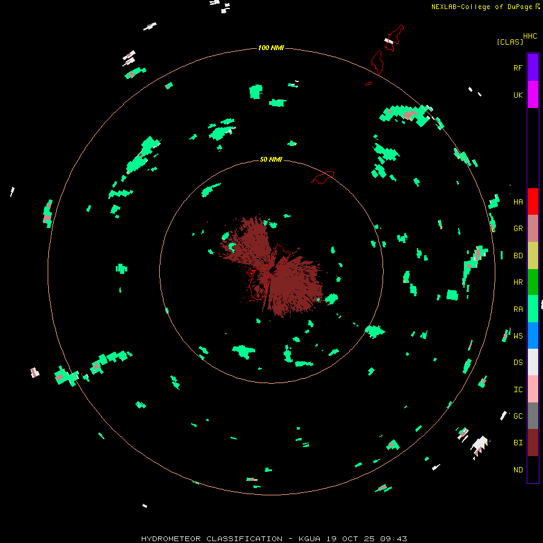Click the GC legend label

(x=518, y=416)
